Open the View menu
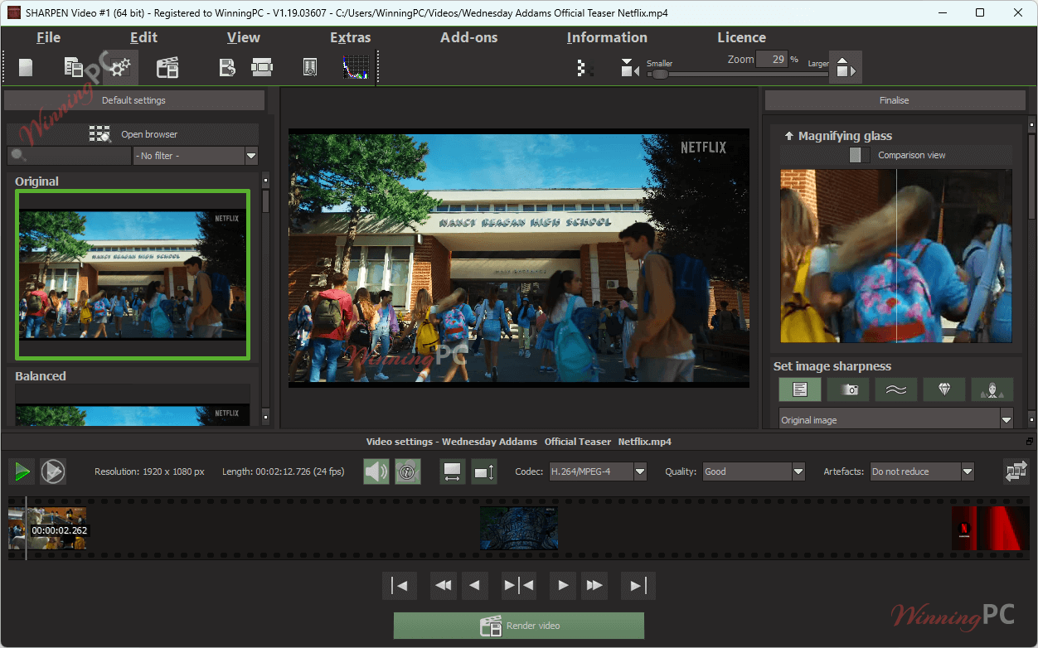1038x648 pixels. pos(244,37)
